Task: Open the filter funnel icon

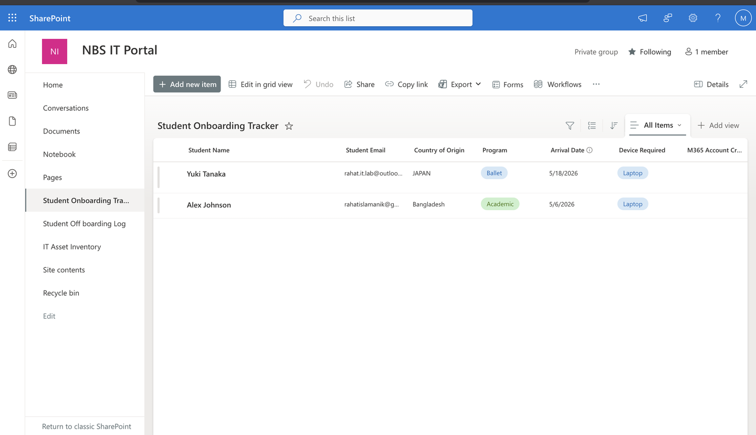Action: coord(570,126)
